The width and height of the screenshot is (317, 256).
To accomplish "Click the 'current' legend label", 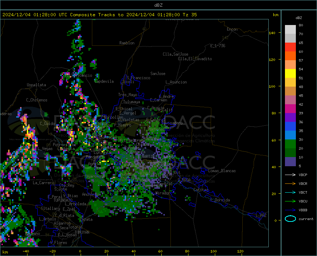I will pyautogui.click(x=306, y=219).
